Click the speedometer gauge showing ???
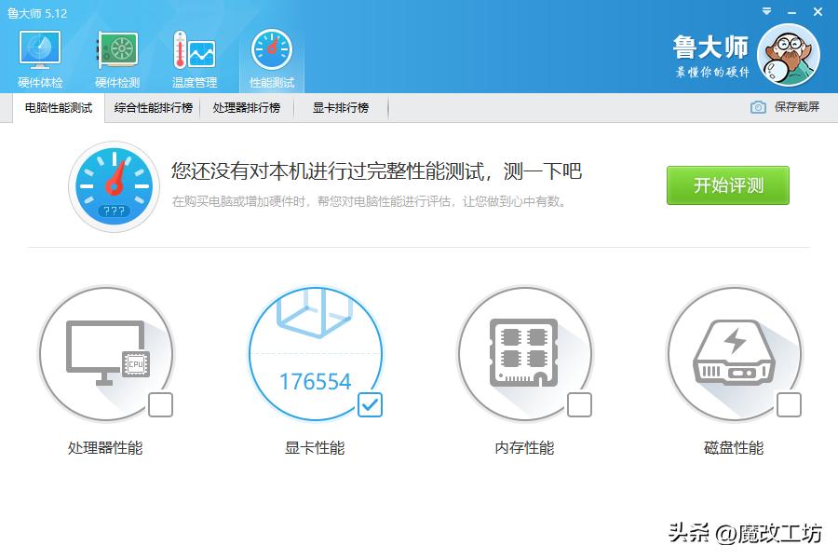This screenshot has width=838, height=559. pos(114,185)
